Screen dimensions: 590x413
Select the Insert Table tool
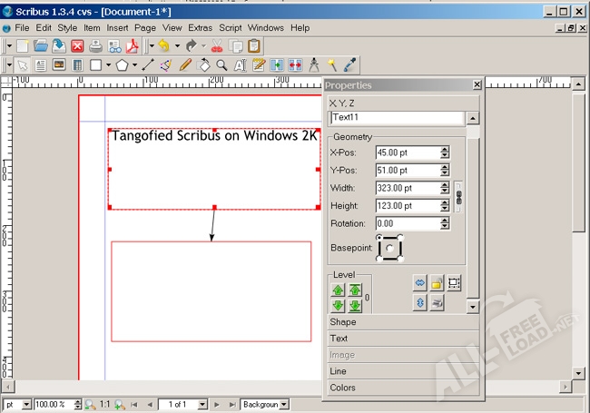tap(77, 65)
